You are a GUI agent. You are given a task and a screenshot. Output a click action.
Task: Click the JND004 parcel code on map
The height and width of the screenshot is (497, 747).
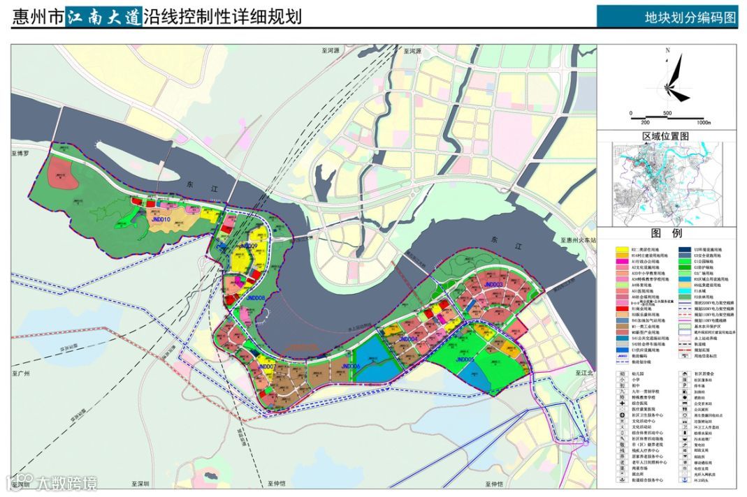coord(408,339)
